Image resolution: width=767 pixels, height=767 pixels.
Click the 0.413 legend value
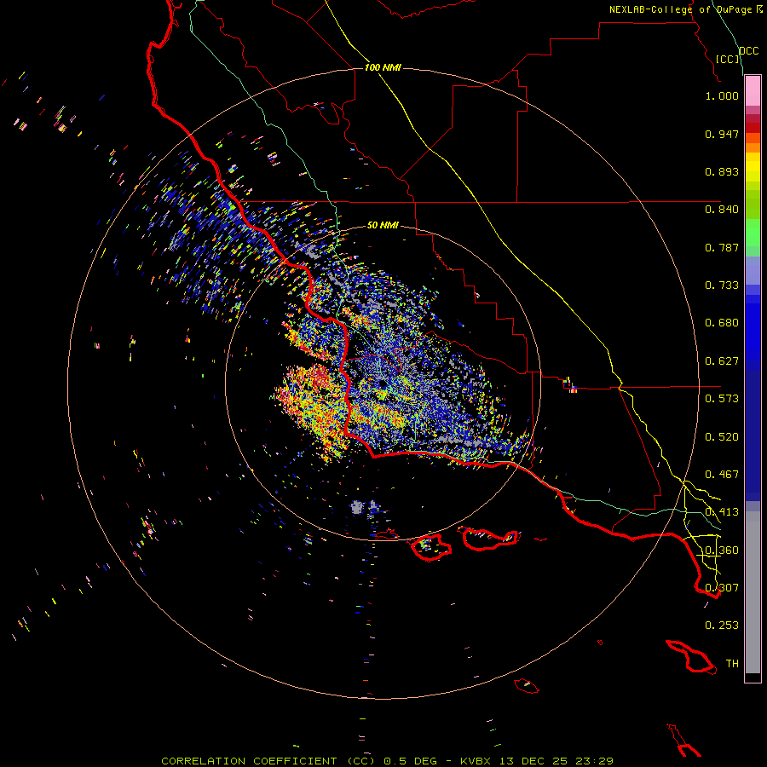(722, 512)
